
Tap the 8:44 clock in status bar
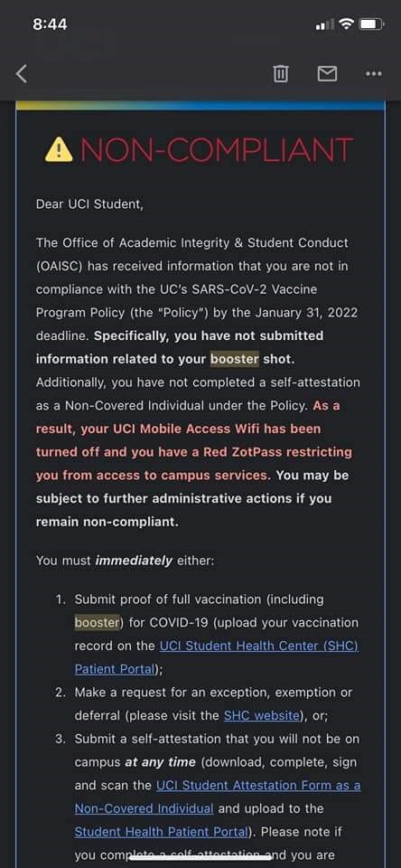[x=50, y=24]
